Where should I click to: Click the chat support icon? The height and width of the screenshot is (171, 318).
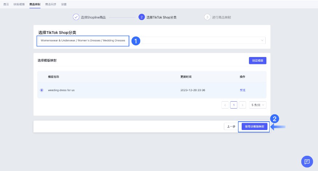point(307,162)
